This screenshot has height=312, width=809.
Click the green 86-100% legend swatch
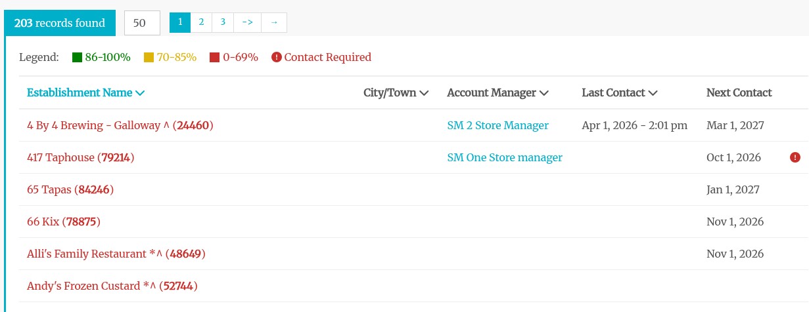77,58
